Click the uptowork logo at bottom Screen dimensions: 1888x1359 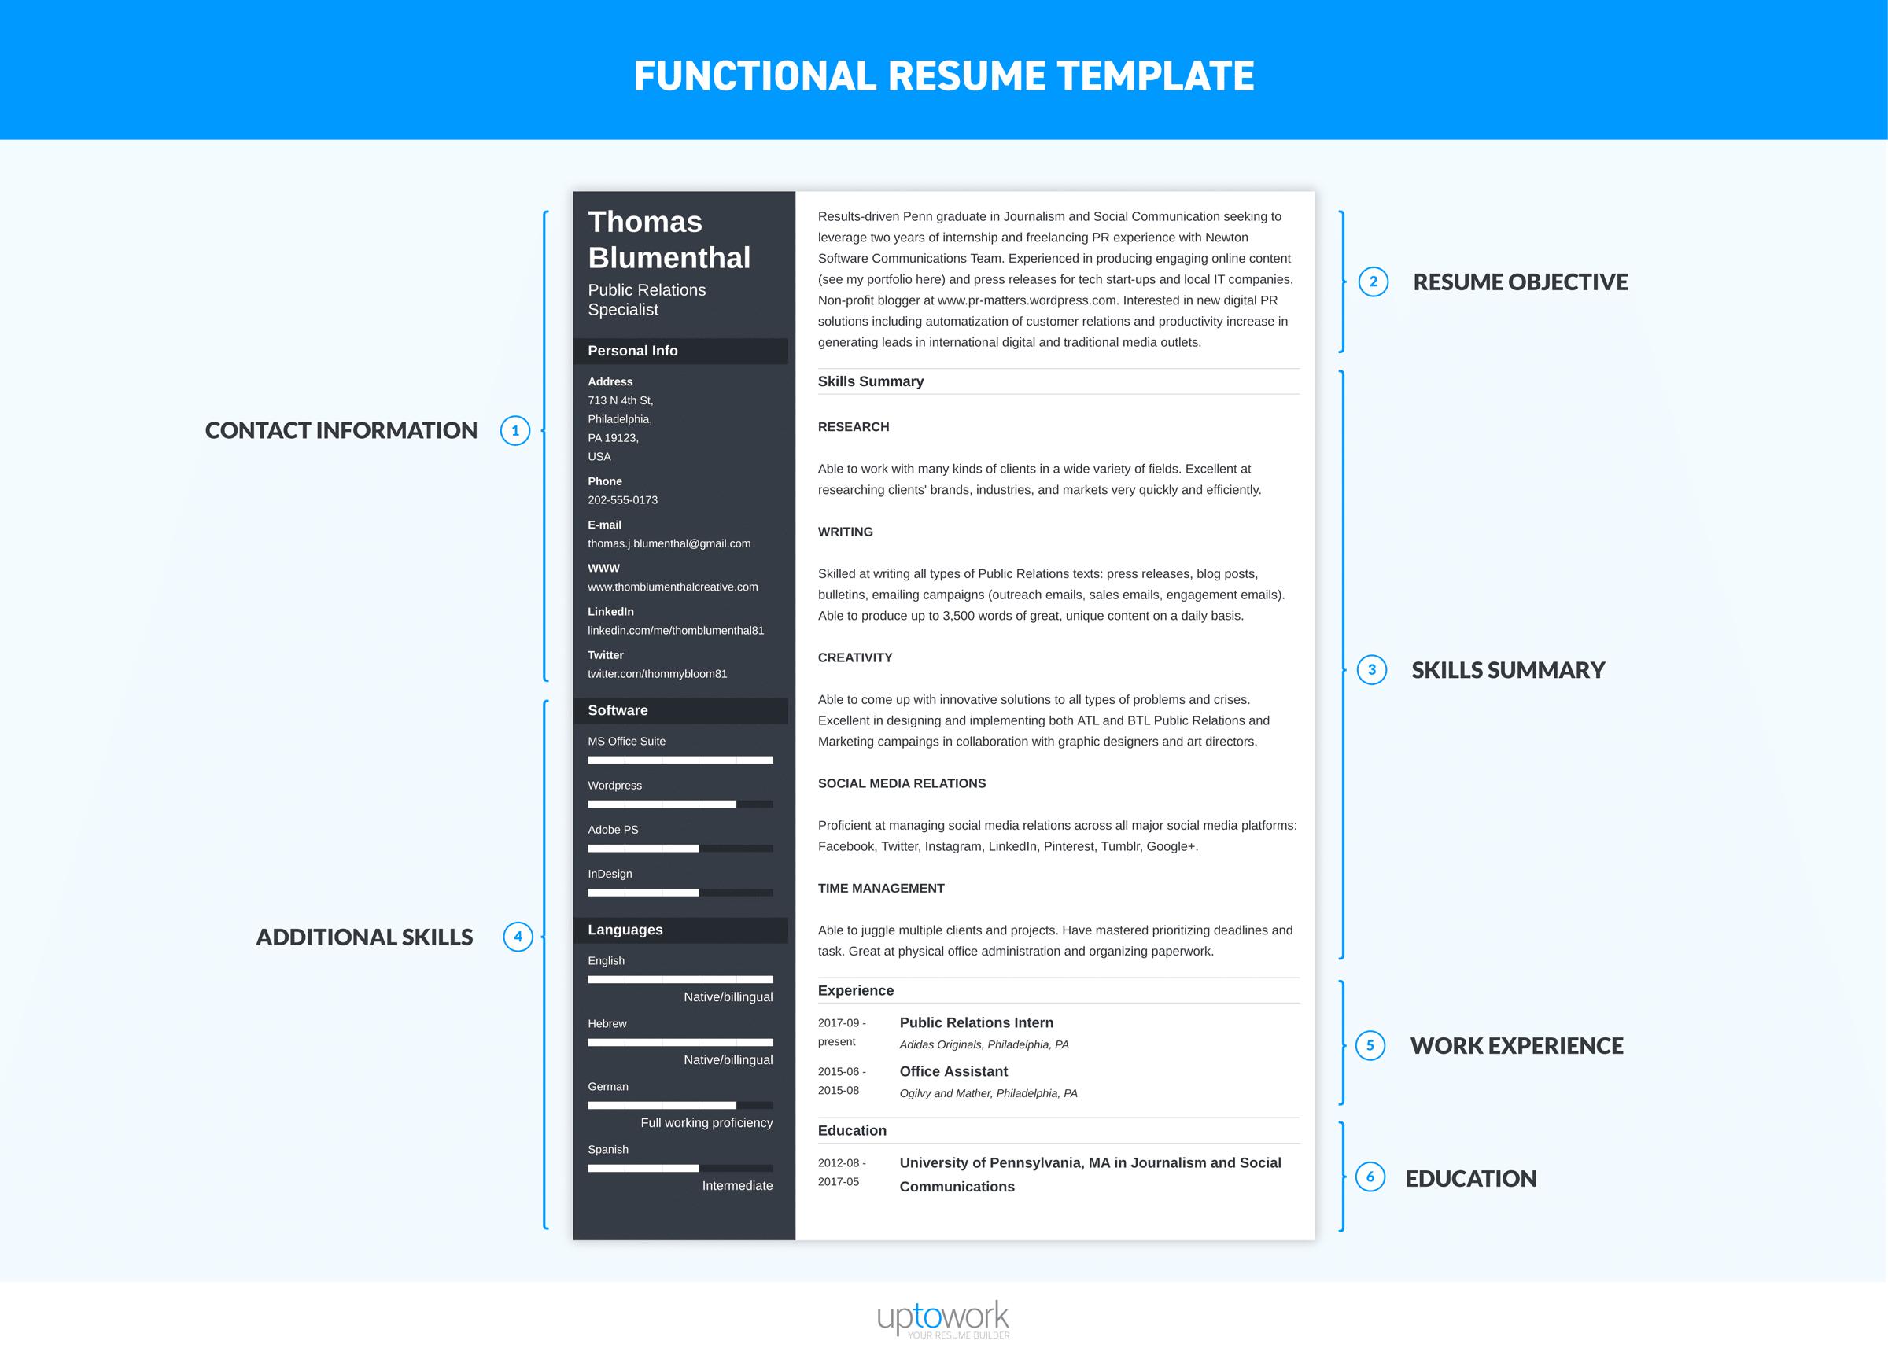(944, 1310)
